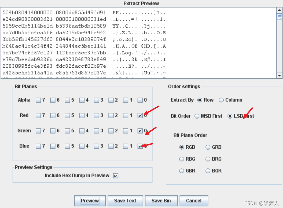Tick the Green bit plane 5 box
Image resolution: width=283 pixels, height=208 pixels.
(x=67, y=131)
